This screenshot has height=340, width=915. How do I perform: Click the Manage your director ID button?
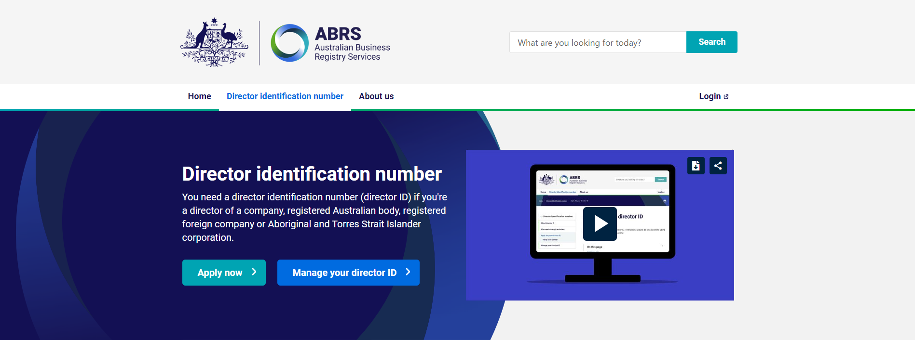click(x=348, y=273)
